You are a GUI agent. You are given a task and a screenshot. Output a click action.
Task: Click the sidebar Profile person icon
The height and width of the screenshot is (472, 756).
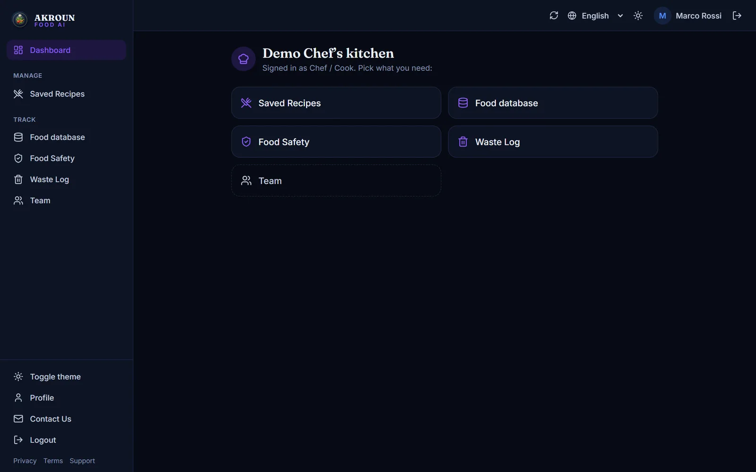point(18,398)
